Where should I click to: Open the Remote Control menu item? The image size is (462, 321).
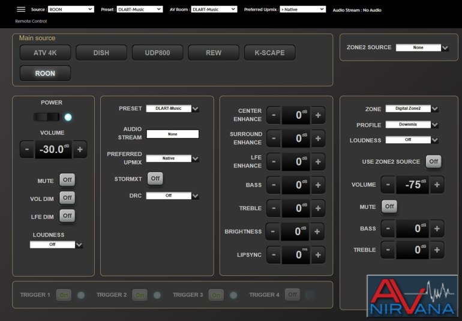tap(31, 21)
